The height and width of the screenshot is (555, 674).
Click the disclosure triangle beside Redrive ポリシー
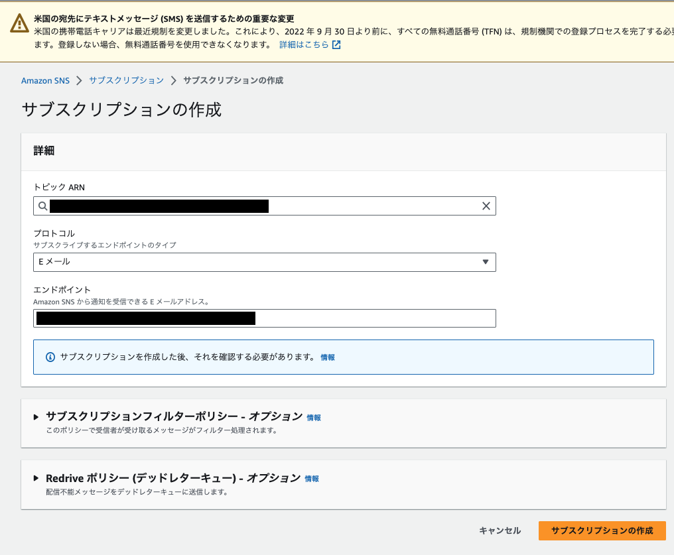[36, 478]
